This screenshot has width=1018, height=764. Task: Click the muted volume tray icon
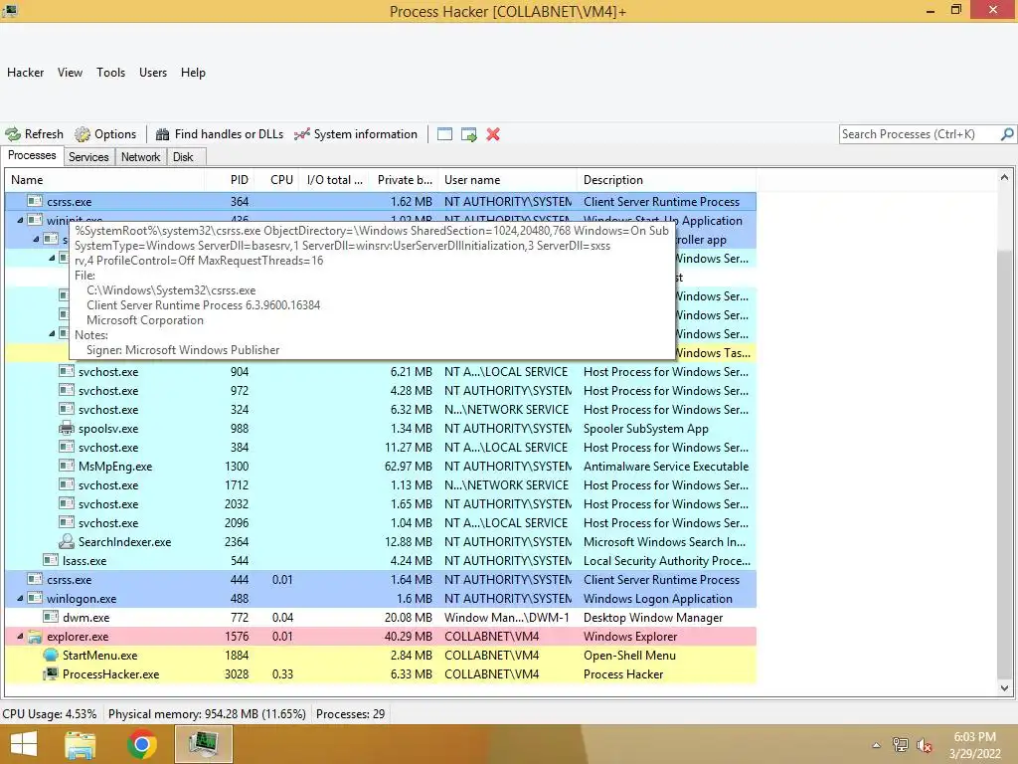click(x=925, y=746)
